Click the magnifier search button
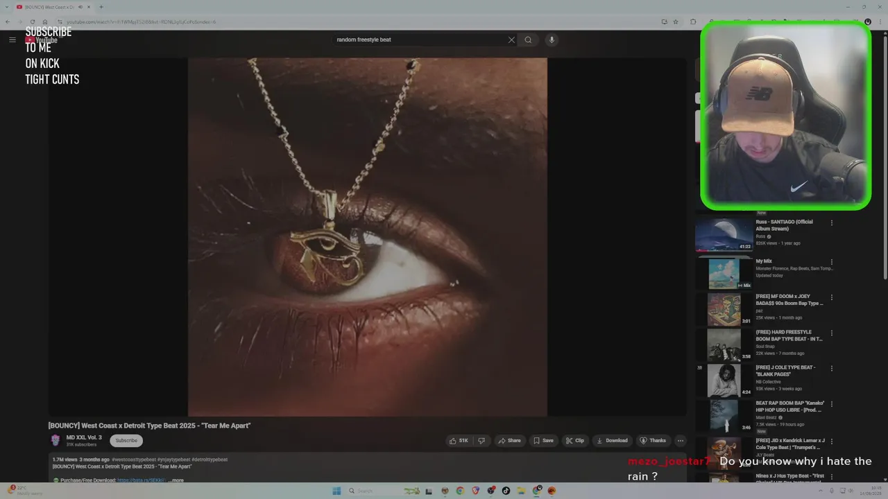The image size is (888, 499). [528, 40]
